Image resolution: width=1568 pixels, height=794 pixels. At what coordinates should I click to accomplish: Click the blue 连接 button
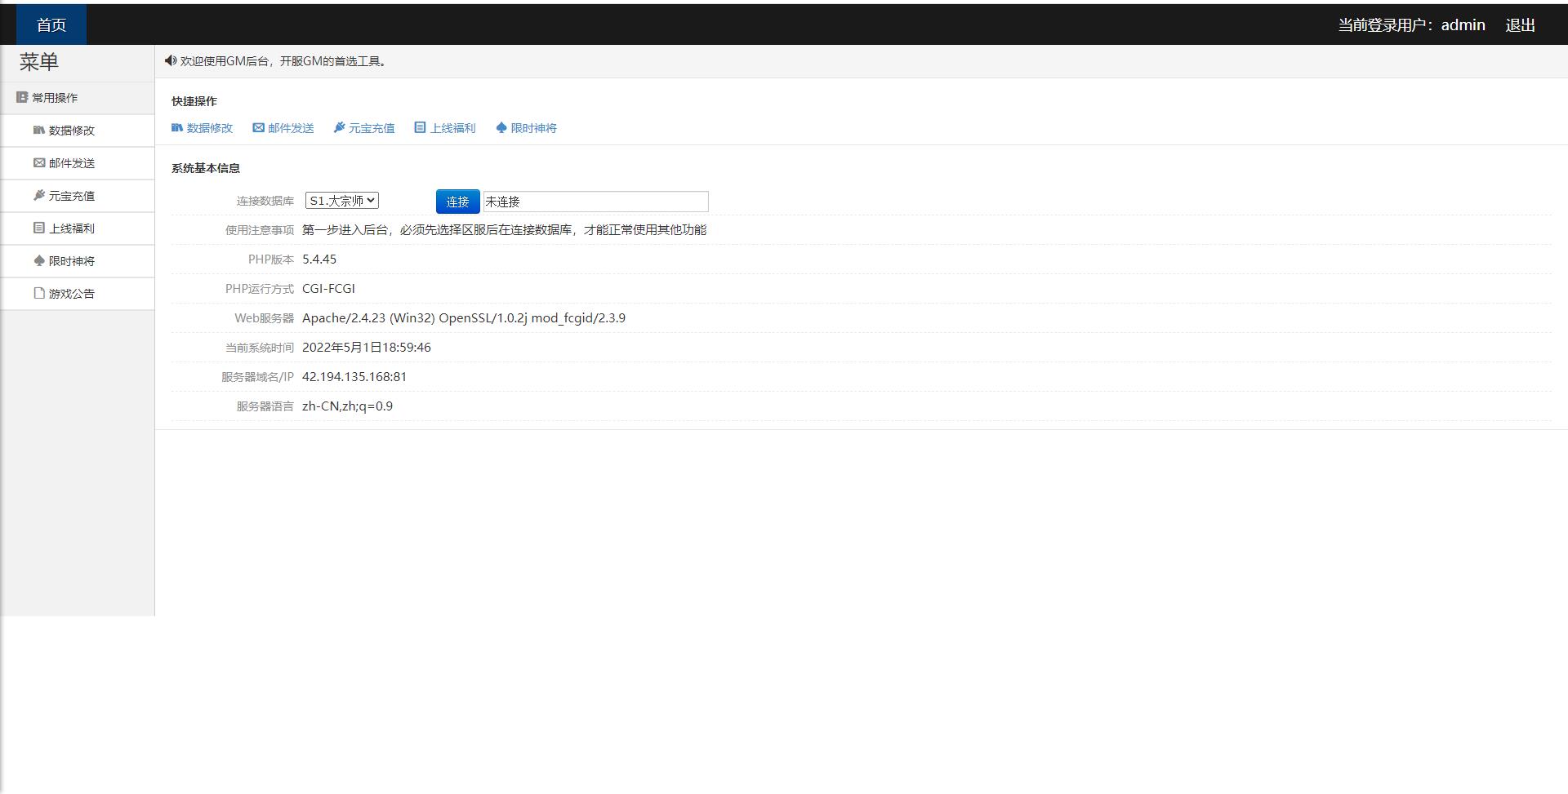click(457, 202)
